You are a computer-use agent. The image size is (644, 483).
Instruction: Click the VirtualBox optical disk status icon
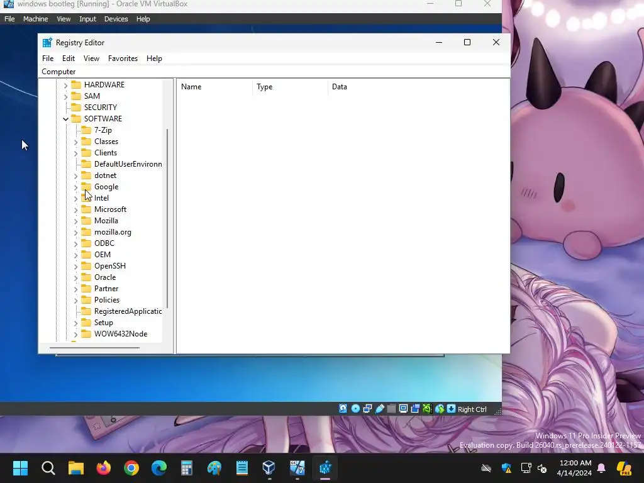356,409
